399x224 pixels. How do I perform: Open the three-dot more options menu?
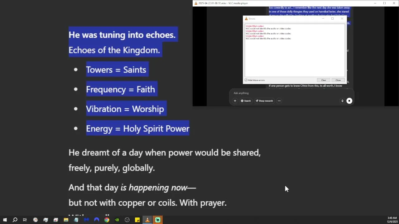coord(279,101)
